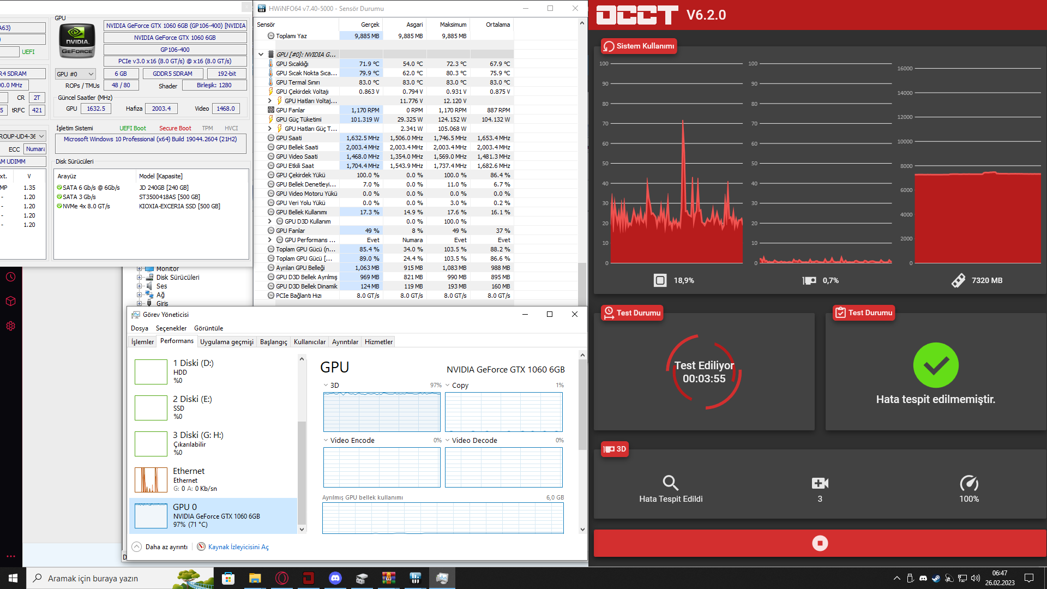The width and height of the screenshot is (1047, 589).
Task: Click the Kaynak İzleyicisini Aç link
Action: pos(238,547)
